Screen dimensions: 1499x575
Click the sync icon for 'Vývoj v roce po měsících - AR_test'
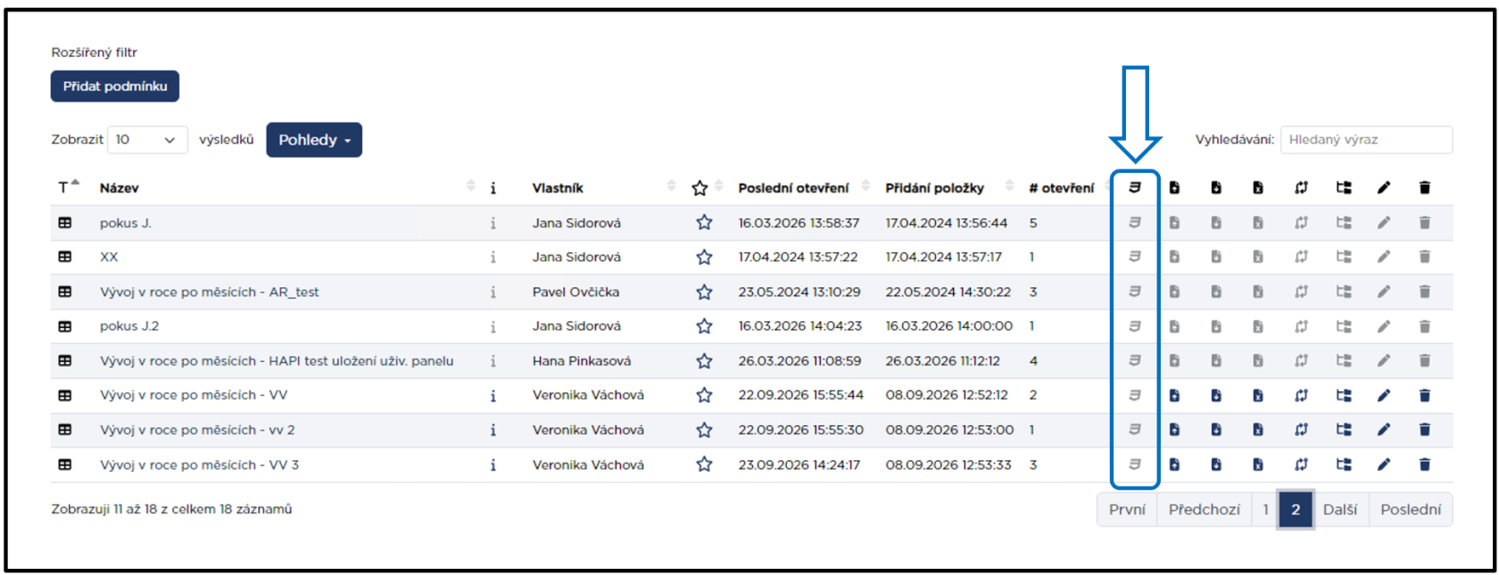click(1301, 292)
